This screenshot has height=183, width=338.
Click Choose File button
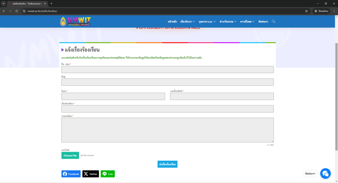[x=70, y=155]
